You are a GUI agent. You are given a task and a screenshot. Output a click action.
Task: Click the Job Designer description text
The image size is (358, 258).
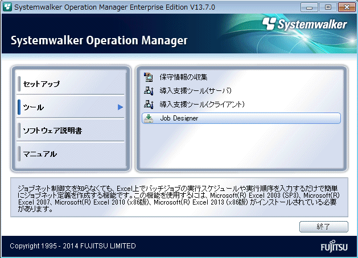[x=179, y=198]
